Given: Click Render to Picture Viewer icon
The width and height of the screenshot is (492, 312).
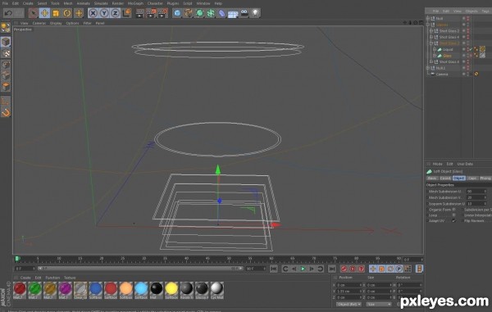Looking at the screenshot, I should pos(151,13).
